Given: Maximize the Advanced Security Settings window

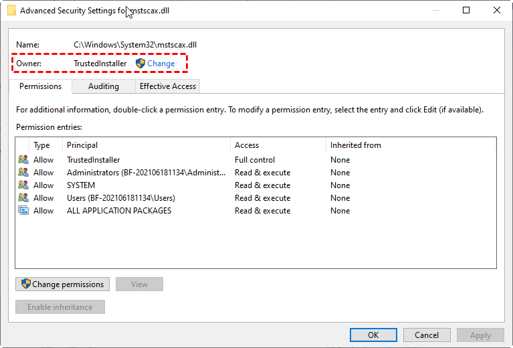Looking at the screenshot, I should (x=466, y=10).
